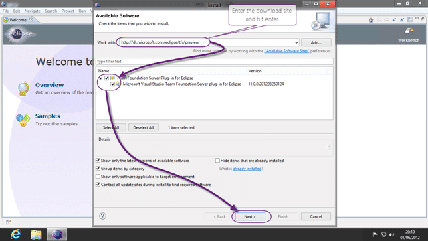Open the Available Software Sites link
Image resolution: width=428 pixels, height=241 pixels.
coord(287,51)
